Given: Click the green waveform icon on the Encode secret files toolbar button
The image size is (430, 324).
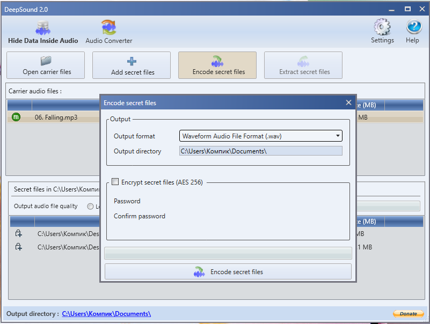Looking at the screenshot, I should [x=217, y=61].
